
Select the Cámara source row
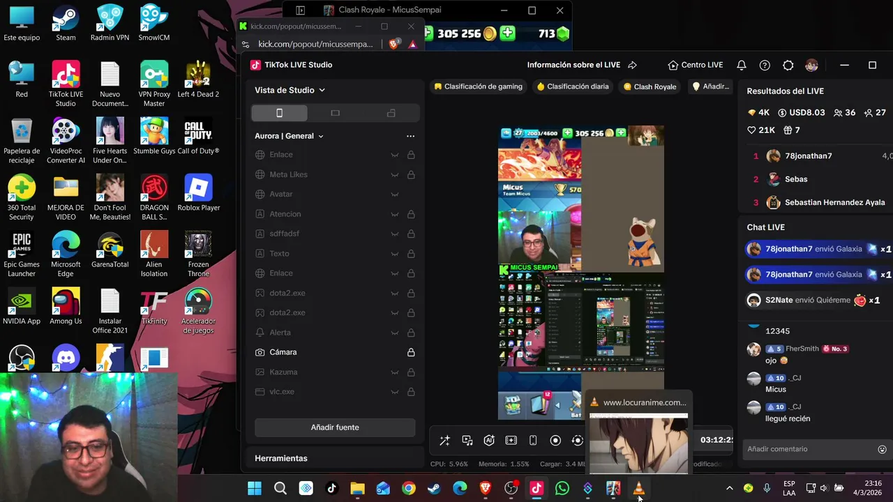pos(335,352)
